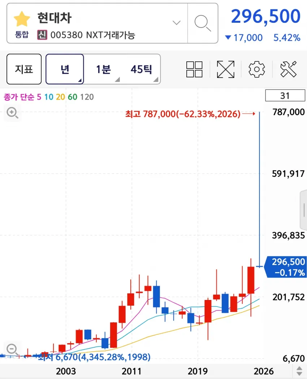Screen dimensions: 307x379
Task: Click the high annotation 최고 787,000 label
Action: tap(183, 114)
